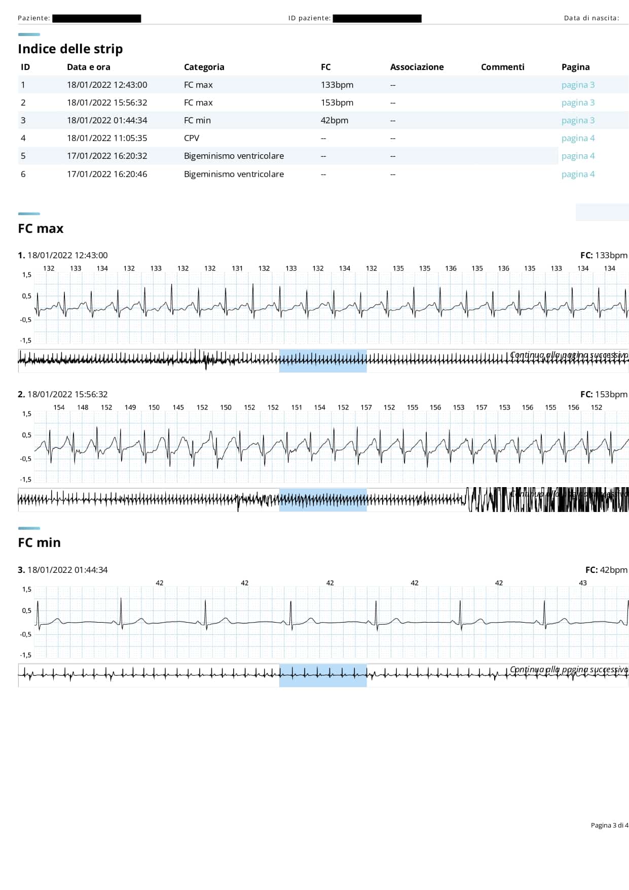Follow the pagina 3 link for the FC min row

point(578,120)
